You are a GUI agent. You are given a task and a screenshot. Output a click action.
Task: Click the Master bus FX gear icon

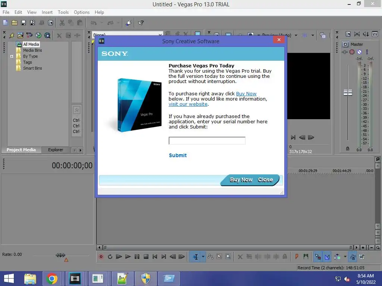coord(352,52)
